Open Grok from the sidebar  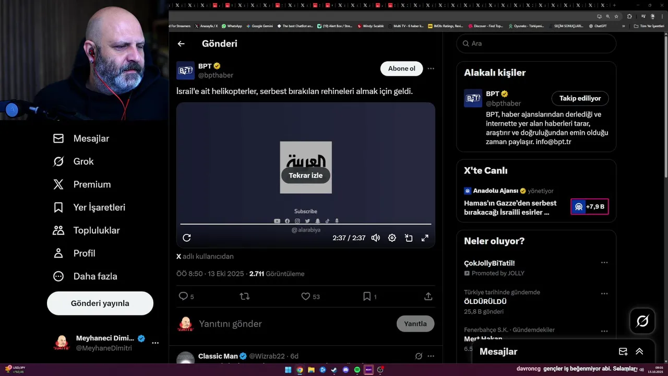pos(74,161)
